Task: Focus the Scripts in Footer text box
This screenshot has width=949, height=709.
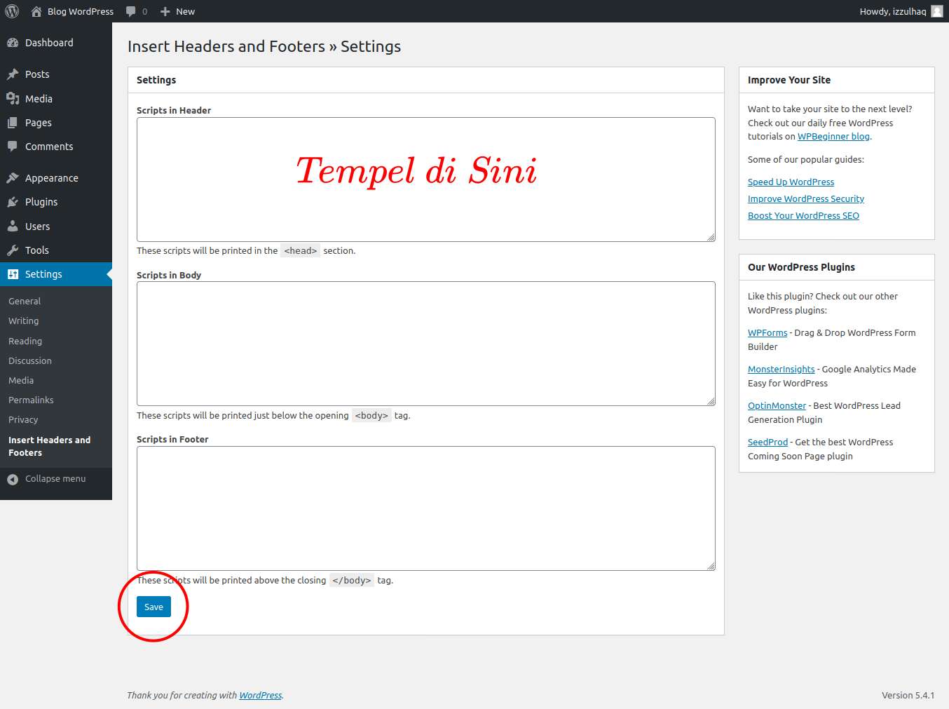Action: 425,508
